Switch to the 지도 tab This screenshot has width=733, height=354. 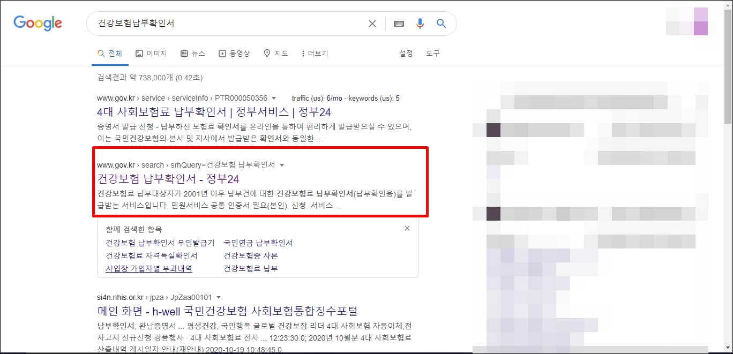point(276,54)
